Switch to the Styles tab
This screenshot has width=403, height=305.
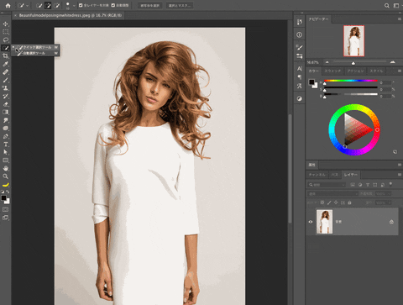[x=376, y=71]
